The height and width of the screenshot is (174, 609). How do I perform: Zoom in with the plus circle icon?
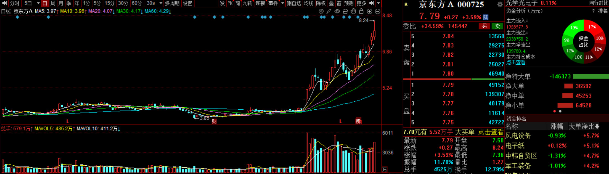[x=369, y=11]
